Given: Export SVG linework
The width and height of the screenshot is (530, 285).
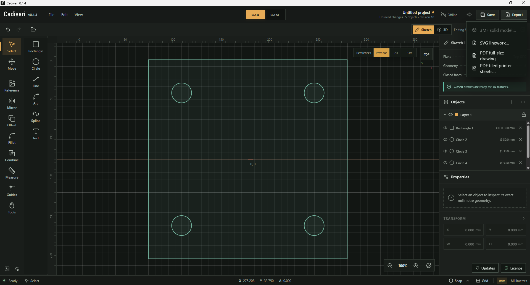Looking at the screenshot, I should (x=496, y=43).
